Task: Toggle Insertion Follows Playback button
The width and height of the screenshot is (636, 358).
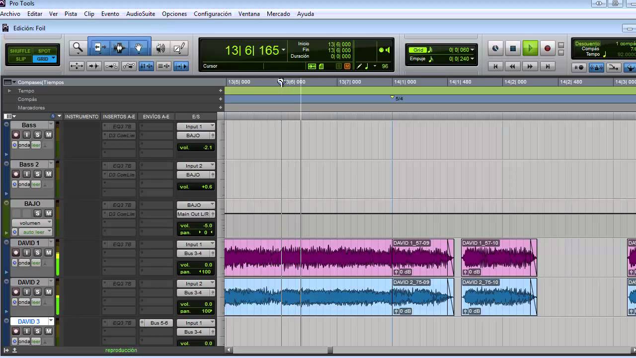Action: point(181,66)
